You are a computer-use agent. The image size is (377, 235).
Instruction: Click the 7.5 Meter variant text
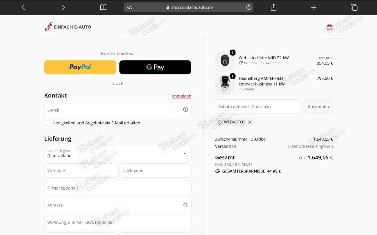click(246, 89)
